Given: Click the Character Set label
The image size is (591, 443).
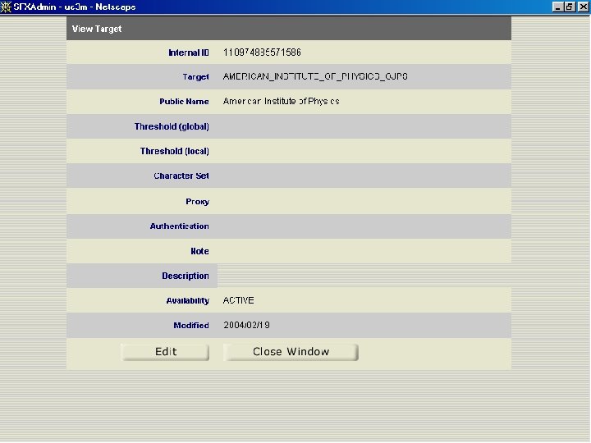Looking at the screenshot, I should [181, 176].
